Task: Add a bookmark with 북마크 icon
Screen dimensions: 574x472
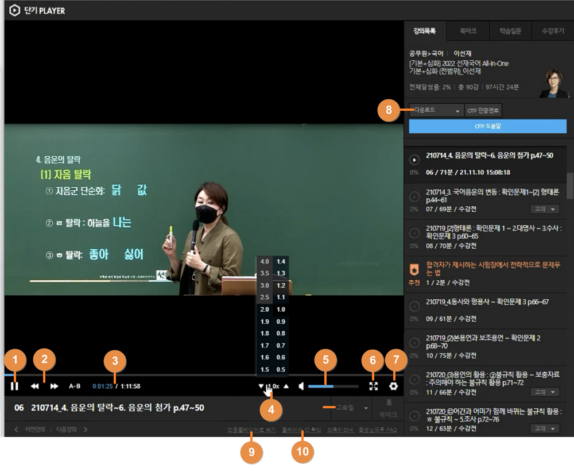Action: click(389, 408)
